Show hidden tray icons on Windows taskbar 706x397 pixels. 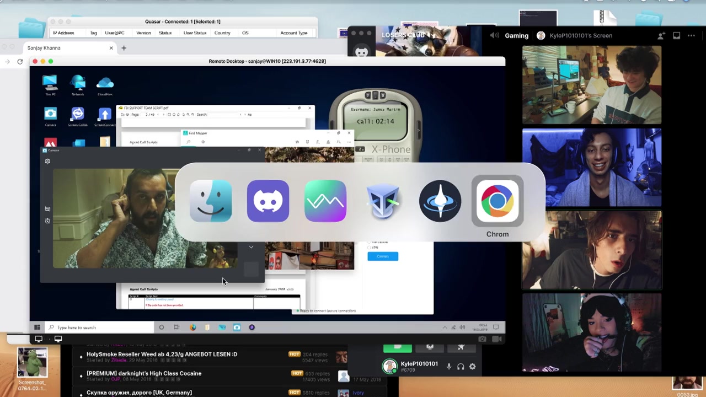pos(445,327)
